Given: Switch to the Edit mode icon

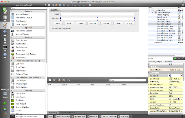Looking at the screenshot, I should point(5,18).
